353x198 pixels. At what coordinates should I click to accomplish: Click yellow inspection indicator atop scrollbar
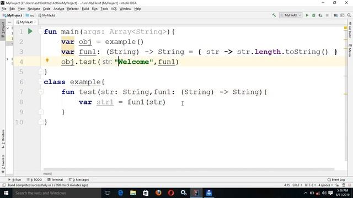coord(345,28)
